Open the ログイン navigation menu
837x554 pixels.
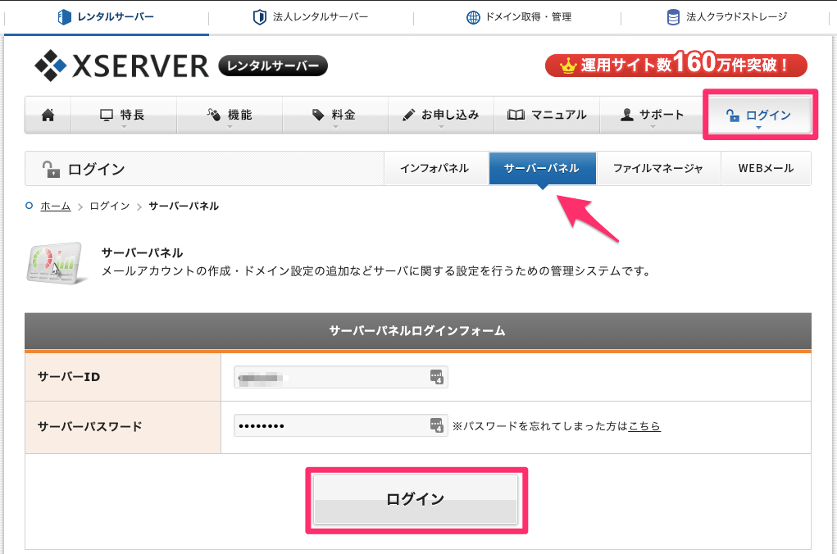coord(760,115)
